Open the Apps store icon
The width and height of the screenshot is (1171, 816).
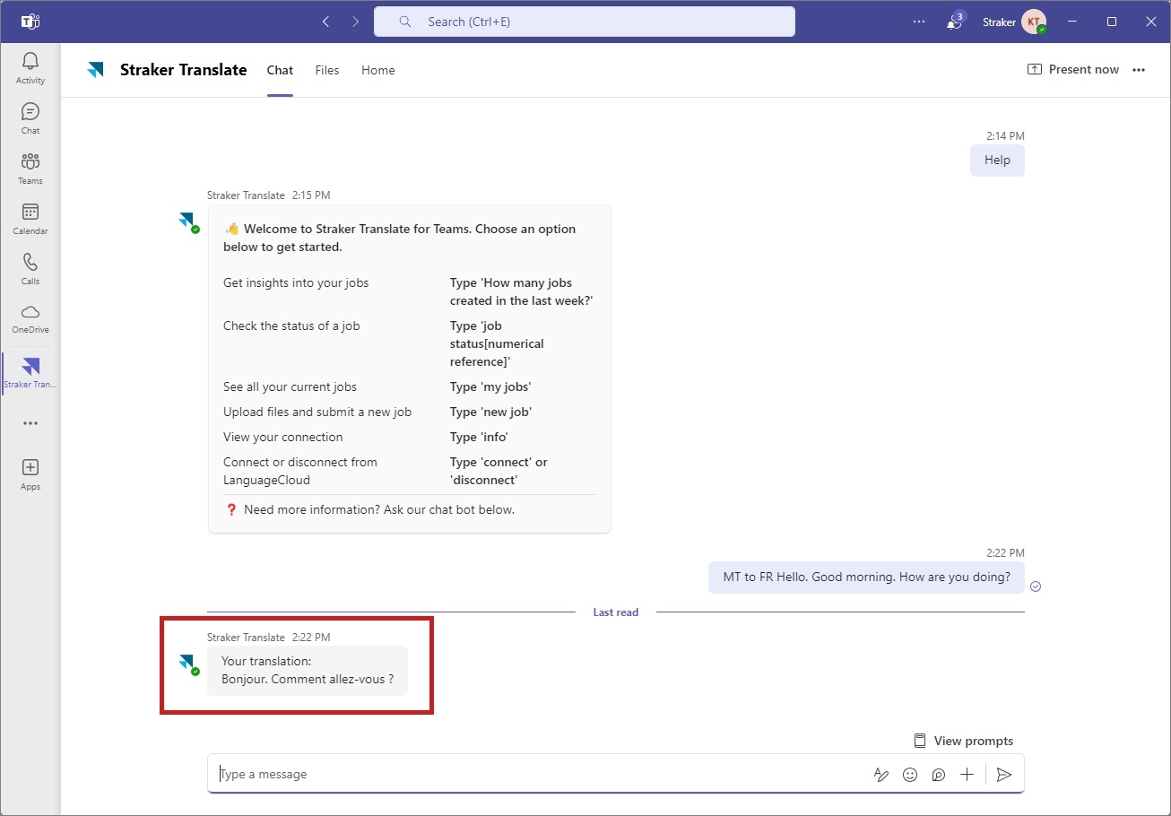[x=30, y=474]
